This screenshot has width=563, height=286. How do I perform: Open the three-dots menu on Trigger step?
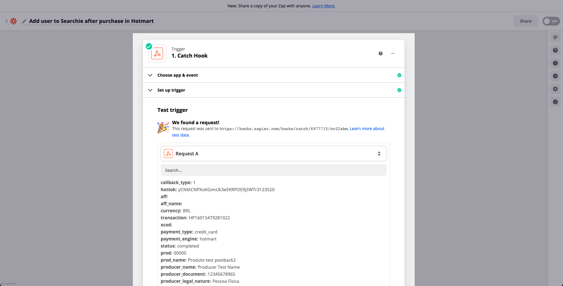click(x=393, y=53)
